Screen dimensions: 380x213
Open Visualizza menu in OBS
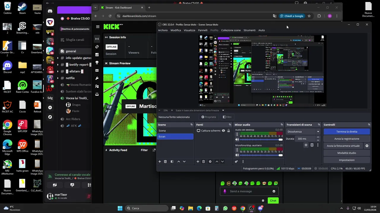189,30
